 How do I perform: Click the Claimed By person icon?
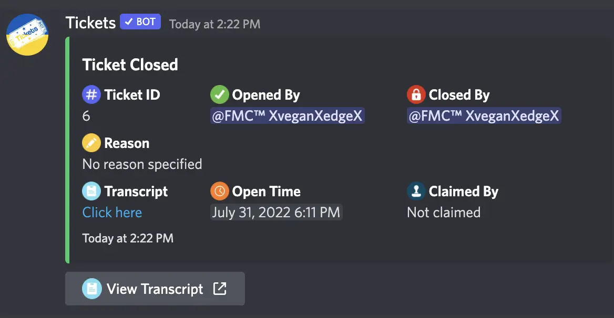(x=416, y=191)
